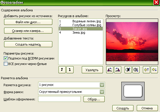Click Файл или диск button
This screenshot has height=112, width=160.
(28, 22)
